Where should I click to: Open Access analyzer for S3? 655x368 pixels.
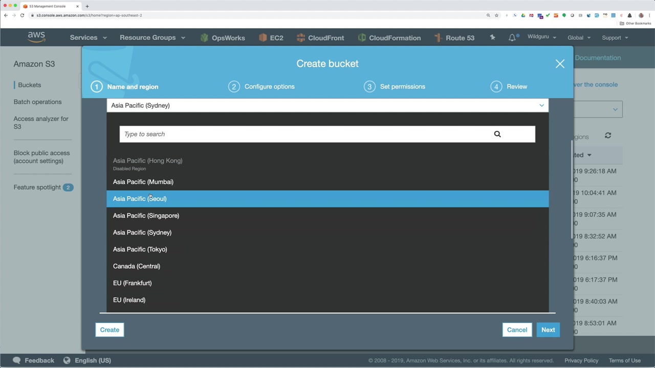(x=41, y=123)
